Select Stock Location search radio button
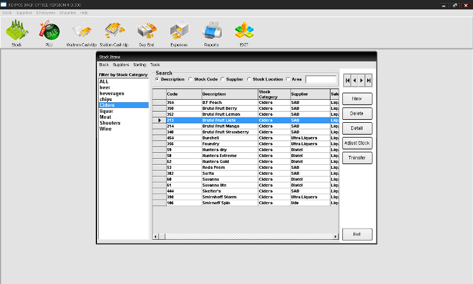The image size is (473, 284). [249, 79]
